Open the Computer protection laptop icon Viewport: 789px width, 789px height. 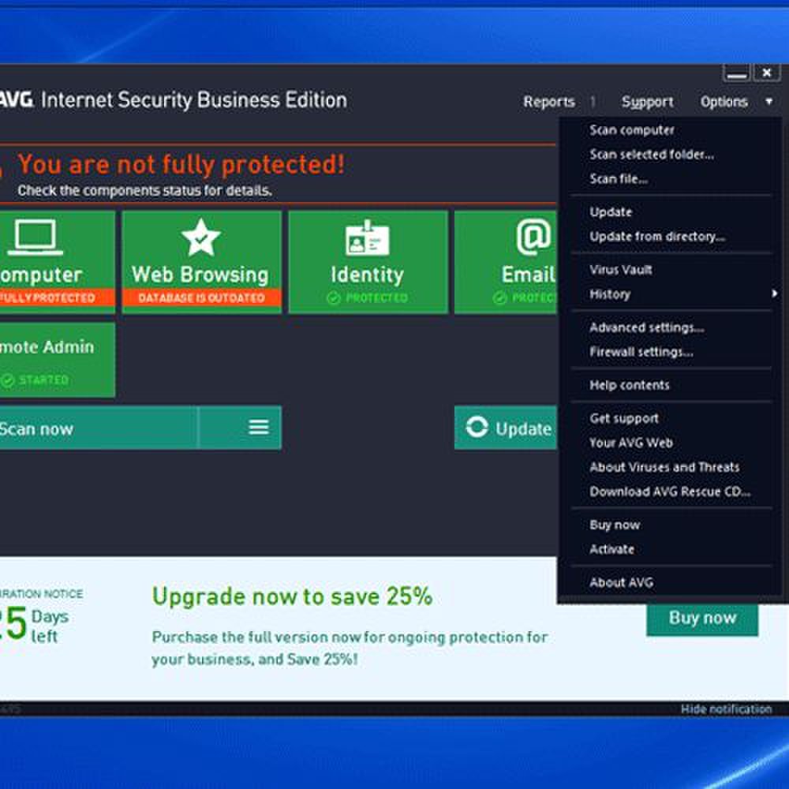pyautogui.click(x=36, y=237)
